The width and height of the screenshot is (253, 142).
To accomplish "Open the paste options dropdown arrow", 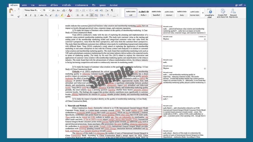I will [x=15, y=11].
